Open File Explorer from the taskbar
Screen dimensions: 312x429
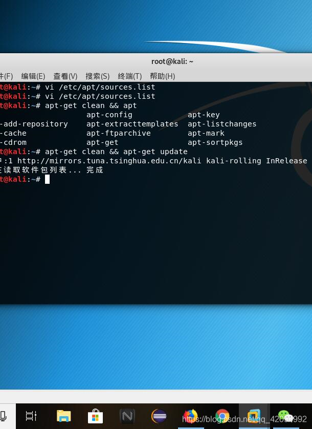click(64, 416)
